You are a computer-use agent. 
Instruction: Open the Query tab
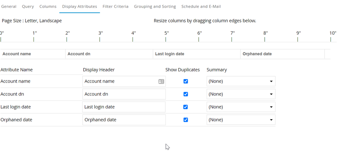(28, 6)
